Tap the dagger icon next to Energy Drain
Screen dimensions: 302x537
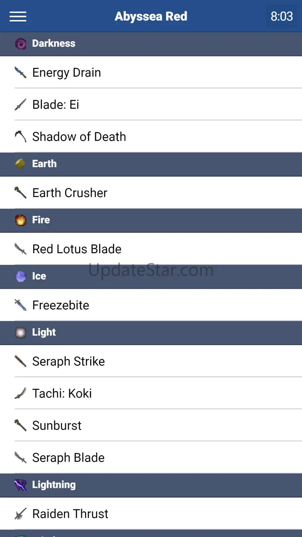(x=21, y=72)
